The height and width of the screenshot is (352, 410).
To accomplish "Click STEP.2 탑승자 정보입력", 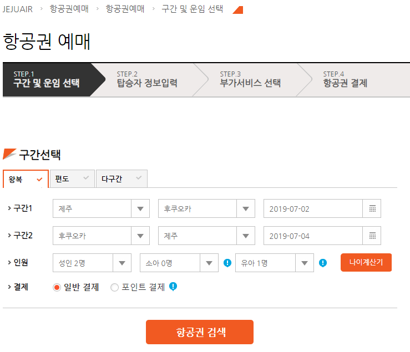I will click(147, 80).
